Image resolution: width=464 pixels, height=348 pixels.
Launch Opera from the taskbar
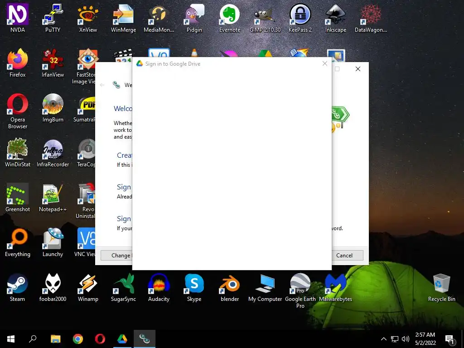tap(100, 339)
